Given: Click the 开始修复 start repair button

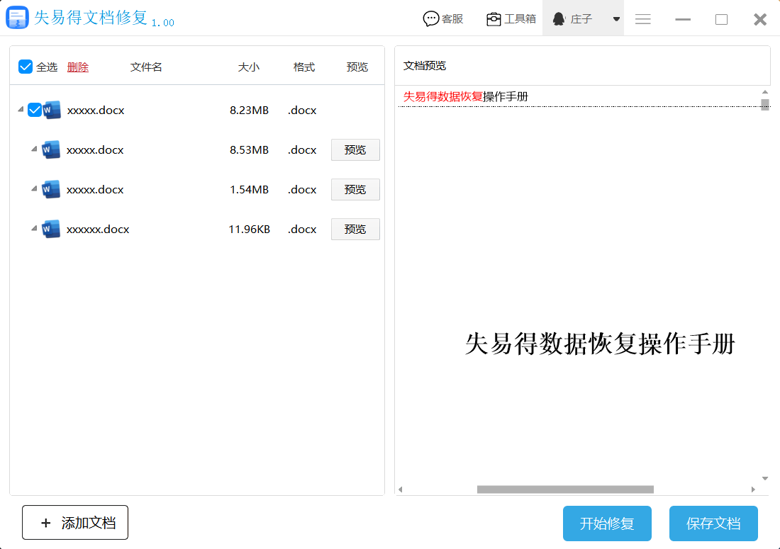Looking at the screenshot, I should click(606, 523).
